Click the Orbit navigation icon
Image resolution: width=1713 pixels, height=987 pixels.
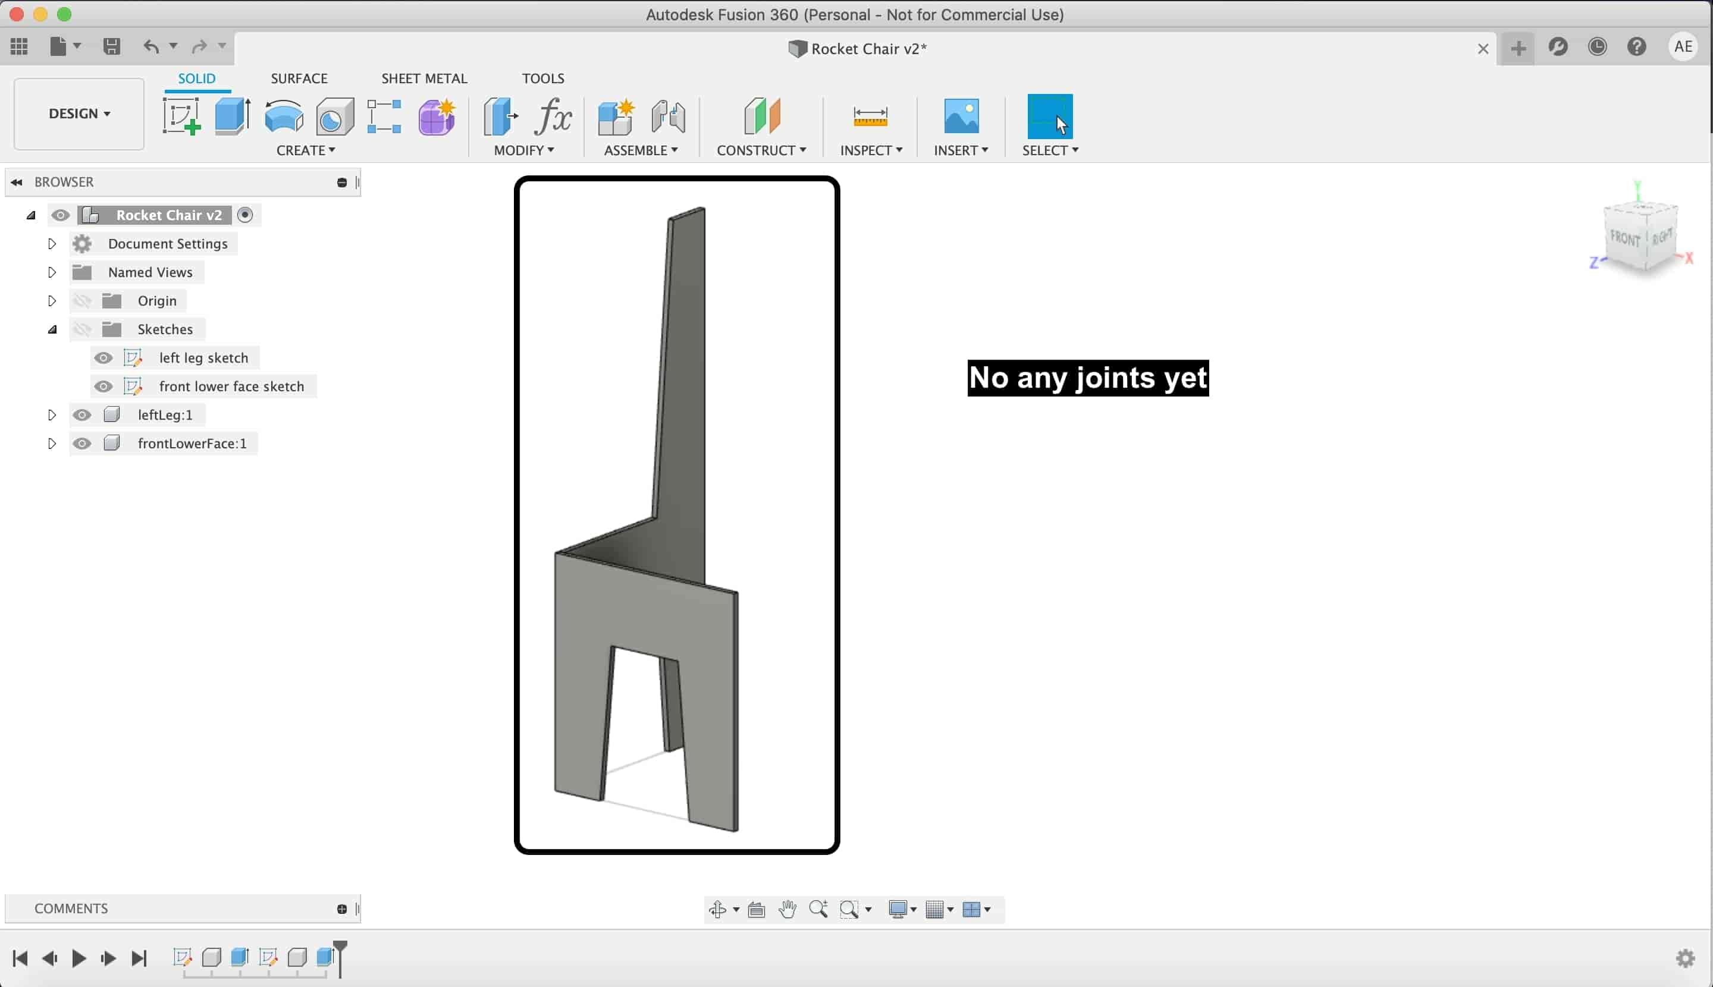point(717,909)
